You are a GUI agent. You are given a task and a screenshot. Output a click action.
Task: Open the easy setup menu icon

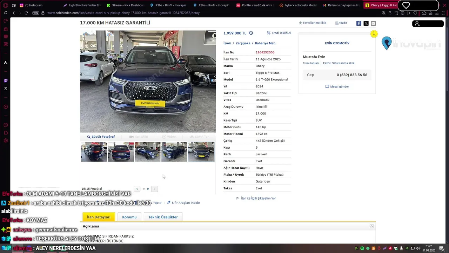coord(443,13)
